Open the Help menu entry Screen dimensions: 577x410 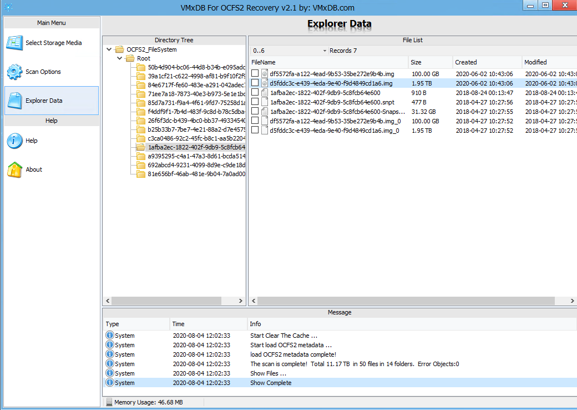pos(52,141)
